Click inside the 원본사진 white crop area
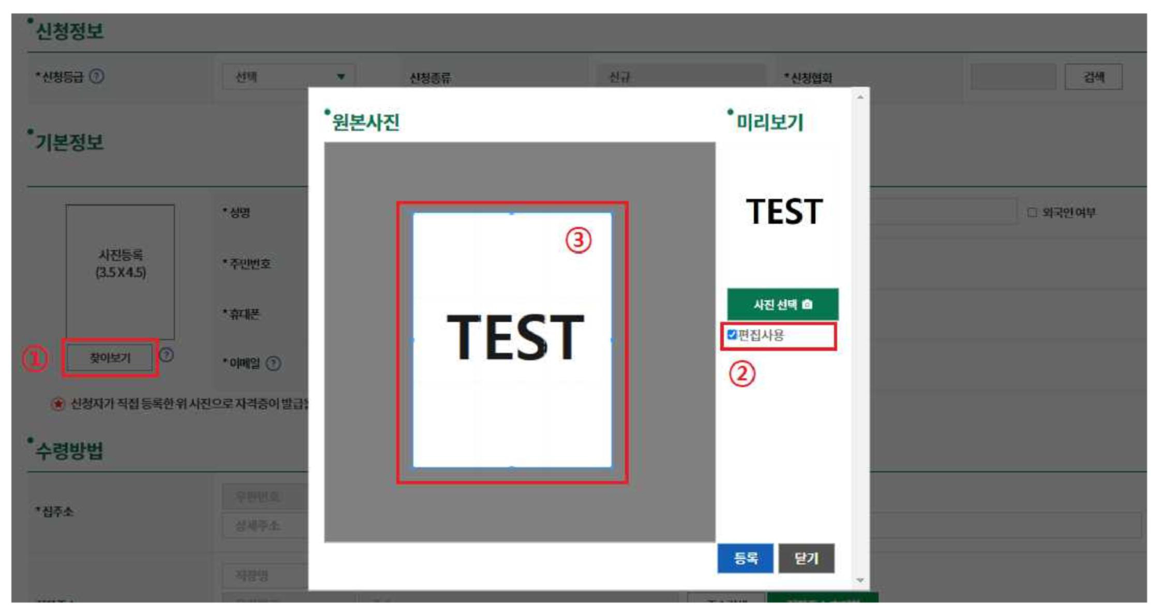The width and height of the screenshot is (1159, 616). (x=512, y=340)
